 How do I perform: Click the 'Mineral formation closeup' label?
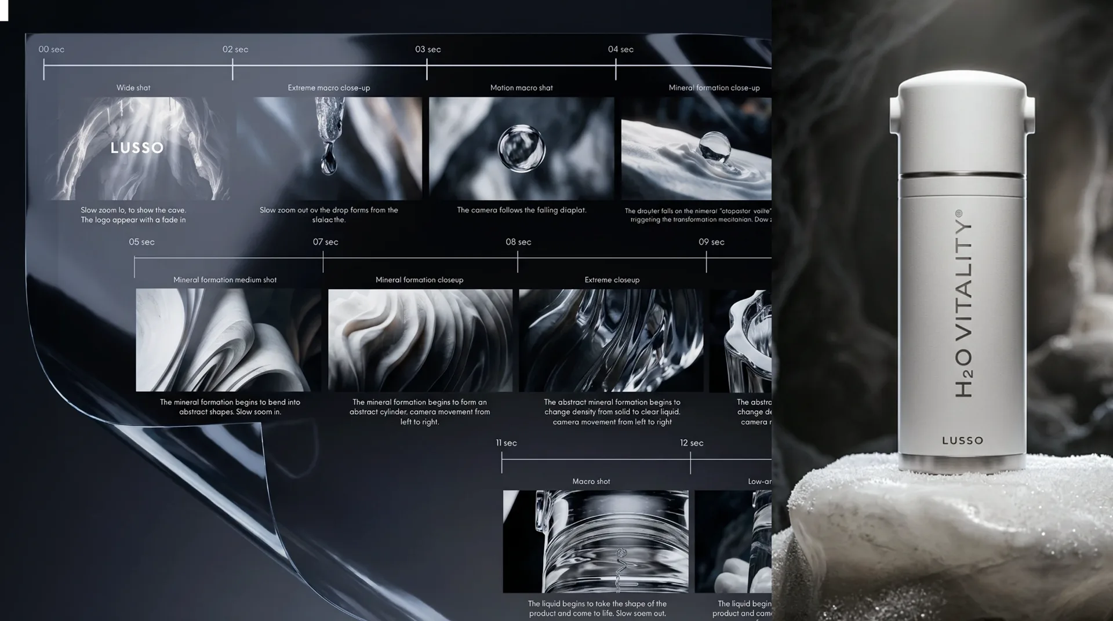coord(419,279)
